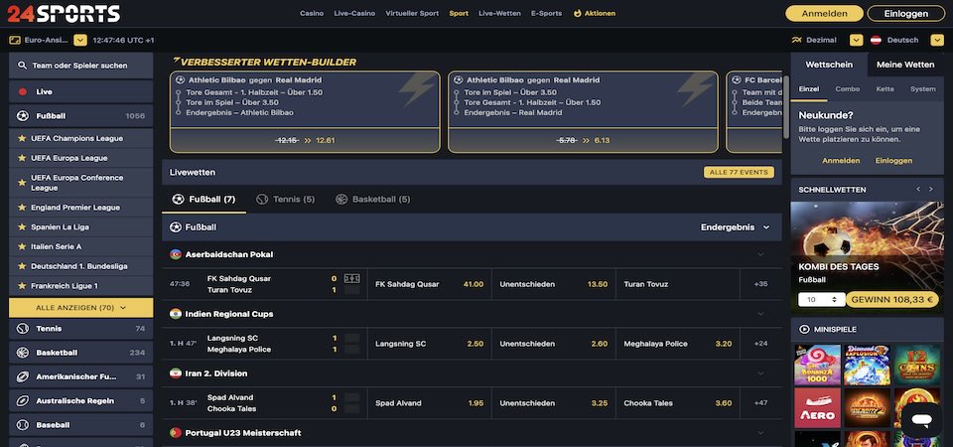Collapse the Aserbaidschan Pokal section
The height and width of the screenshot is (447, 953).
tap(760, 254)
